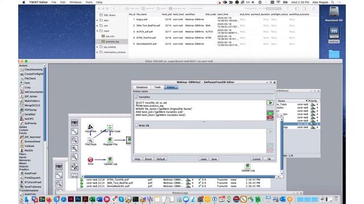Select the InkConsumption action
The height and width of the screenshot is (204, 364).
point(32,92)
